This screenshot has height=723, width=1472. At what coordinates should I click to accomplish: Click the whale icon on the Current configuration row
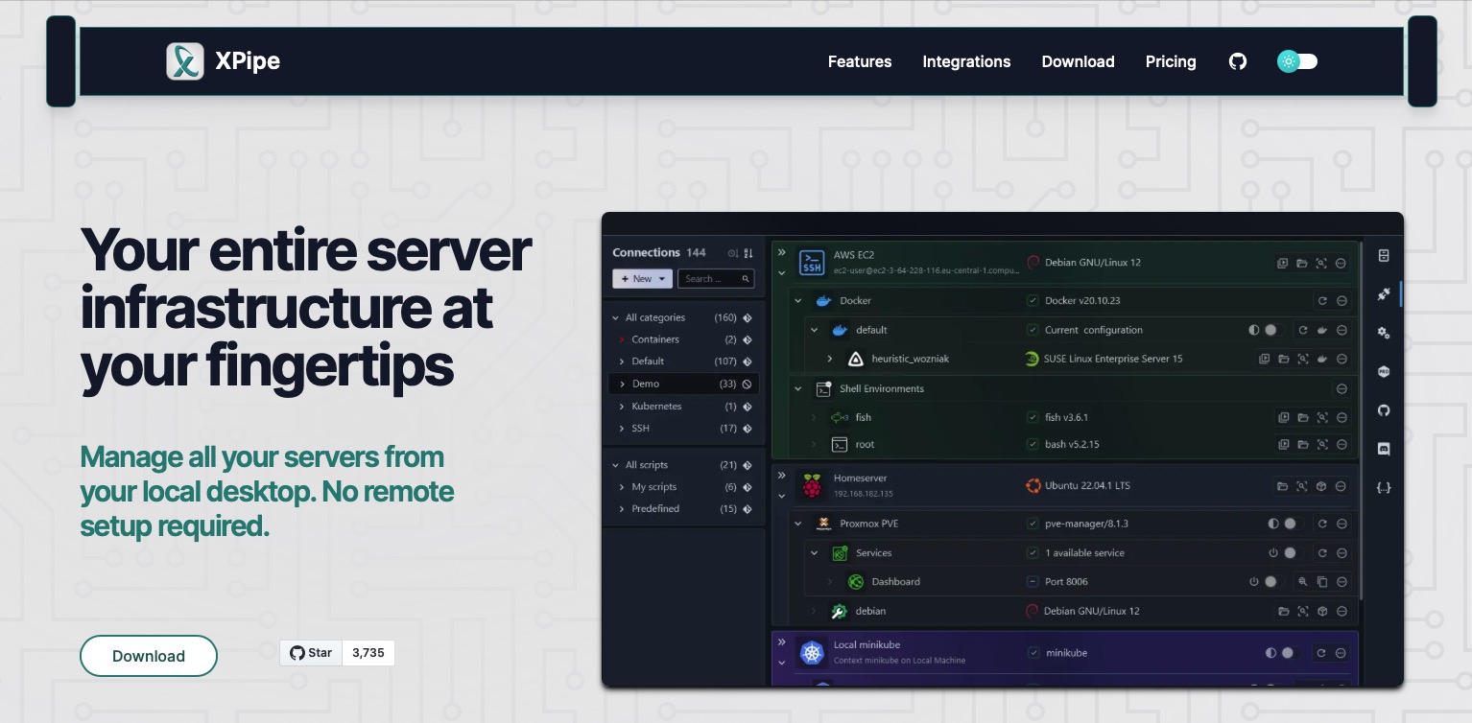pos(1322,330)
